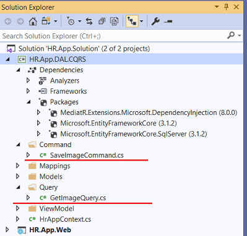Select GetImageQuery.cs file

(x=78, y=198)
